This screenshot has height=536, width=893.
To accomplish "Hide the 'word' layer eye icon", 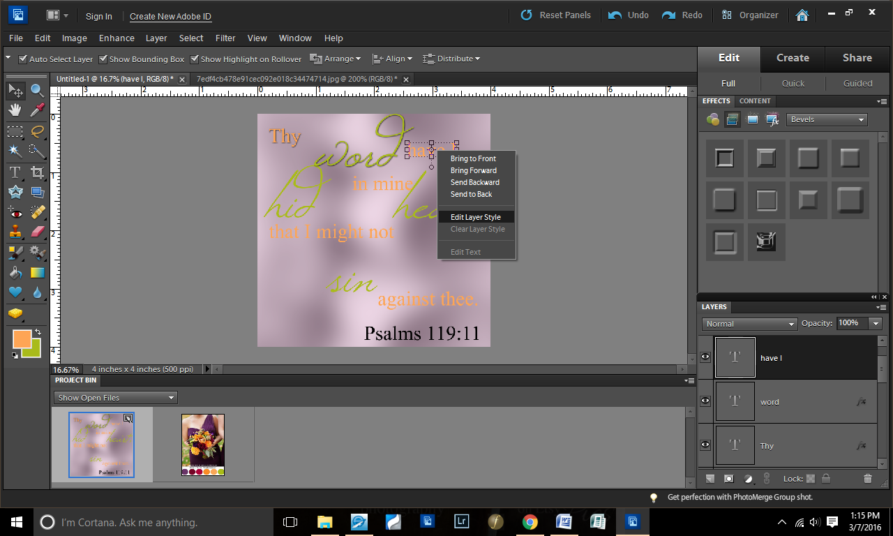I will point(705,401).
